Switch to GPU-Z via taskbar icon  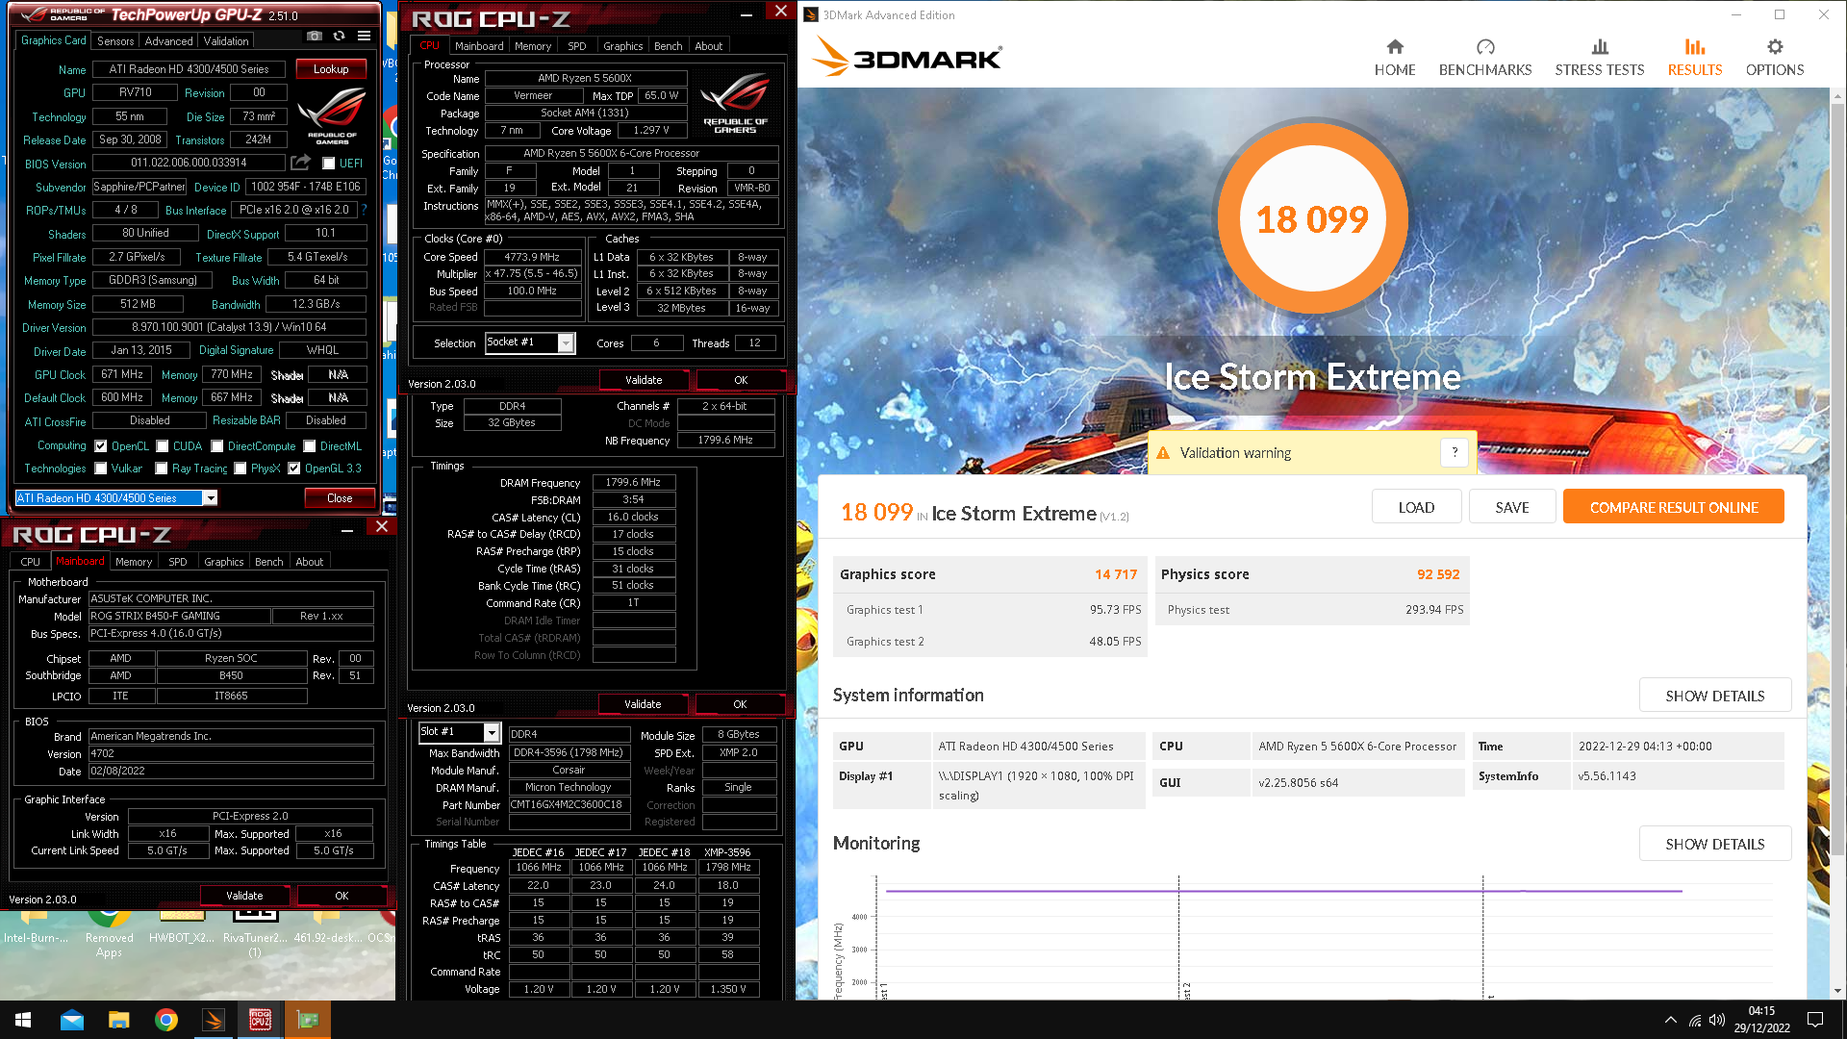[307, 1020]
